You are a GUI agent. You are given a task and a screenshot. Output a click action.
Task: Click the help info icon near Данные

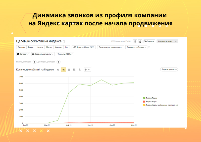pos(149,47)
